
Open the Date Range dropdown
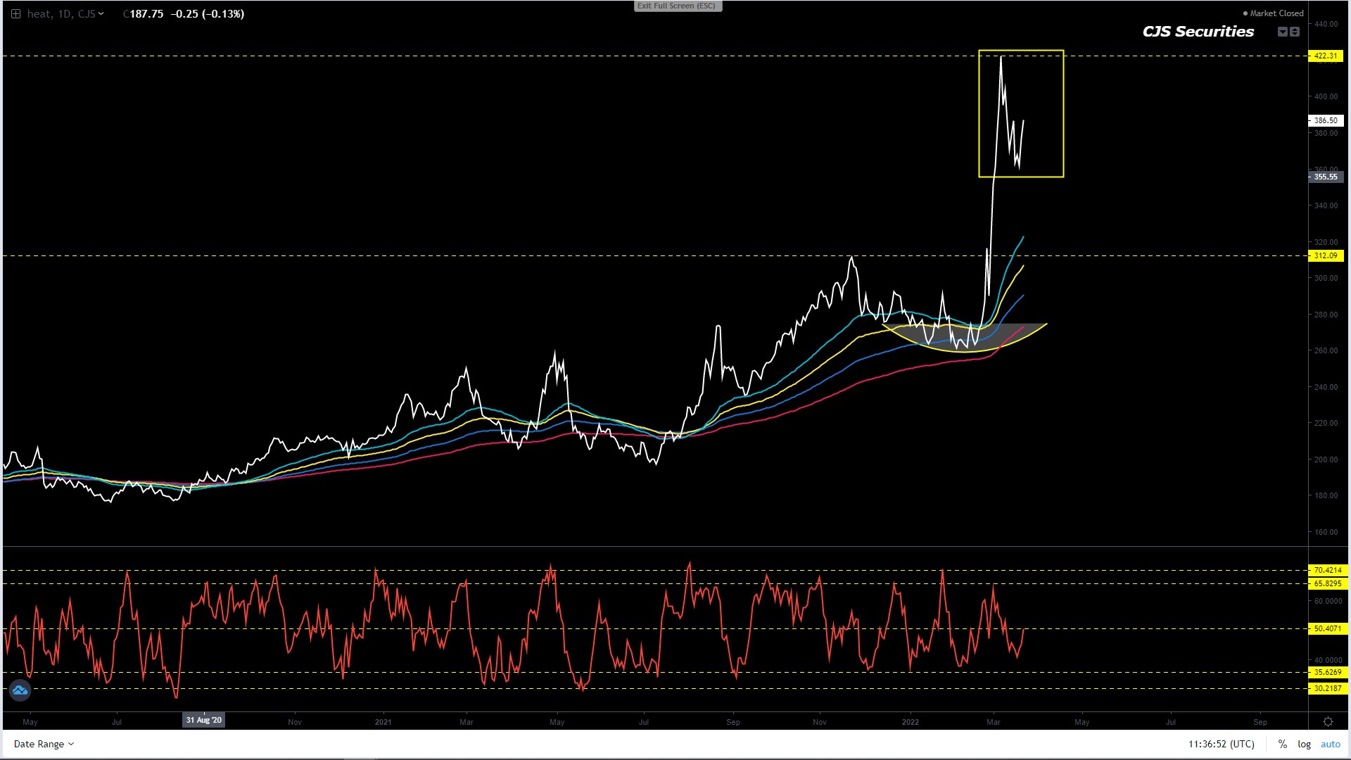pyautogui.click(x=44, y=744)
